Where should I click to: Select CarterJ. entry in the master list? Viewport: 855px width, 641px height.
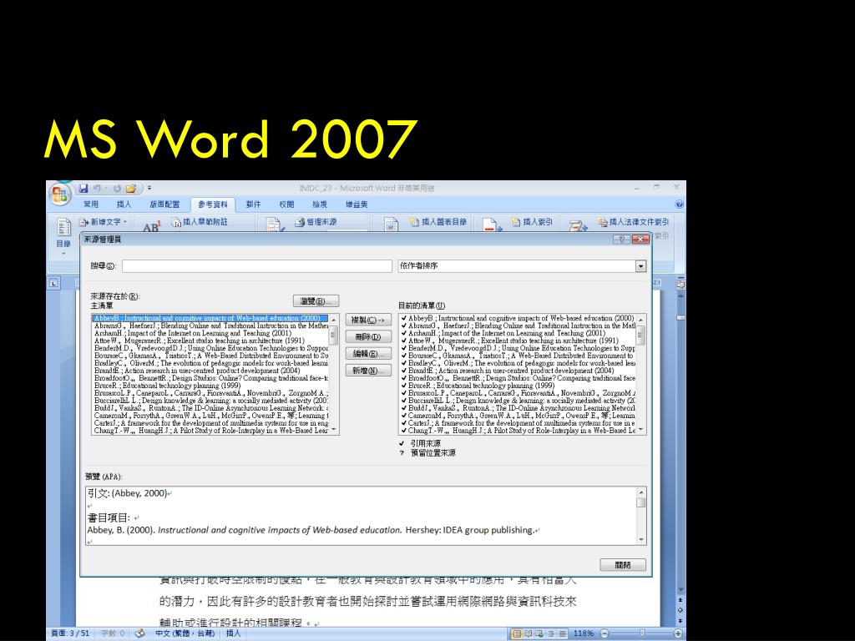pos(210,423)
